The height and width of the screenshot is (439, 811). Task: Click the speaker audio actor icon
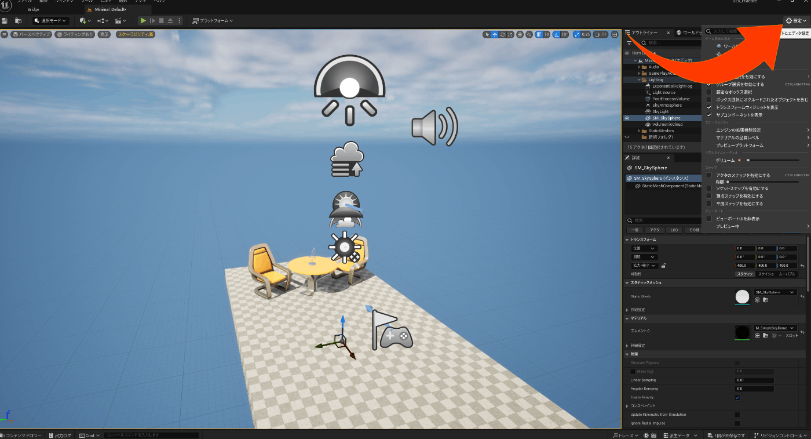pyautogui.click(x=434, y=126)
